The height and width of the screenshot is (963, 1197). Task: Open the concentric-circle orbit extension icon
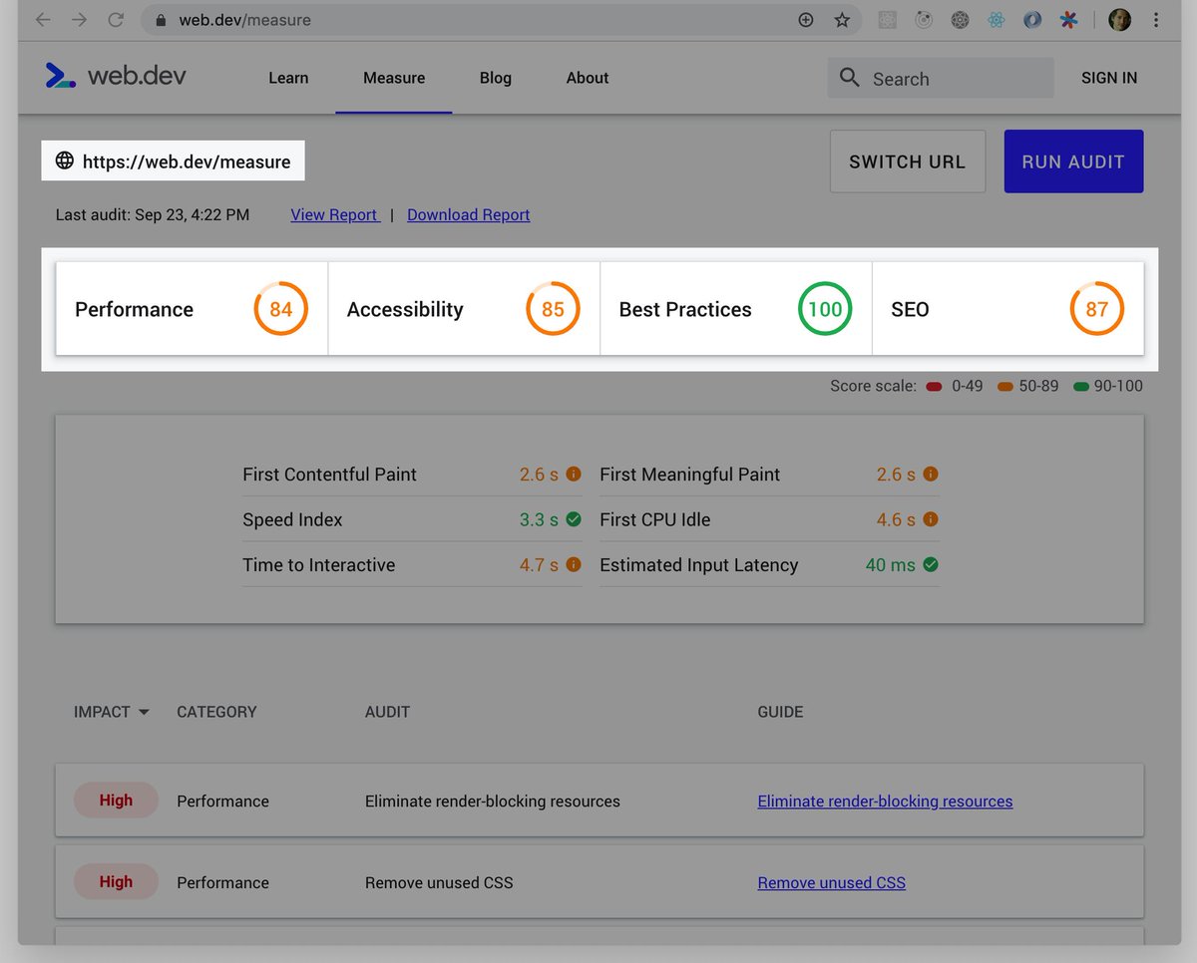924,20
